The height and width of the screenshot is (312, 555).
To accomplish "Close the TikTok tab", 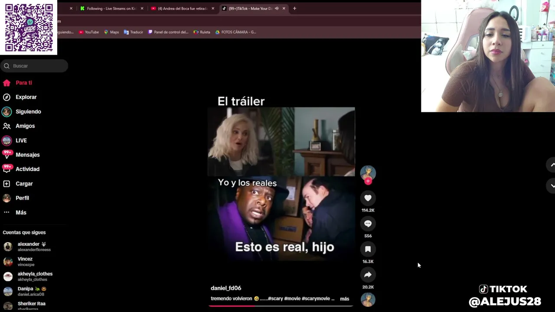I will pyautogui.click(x=284, y=8).
